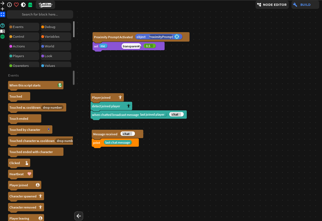Viewport: 322px width, 221px height.
Task: Click the BUILD button
Action: (305, 5)
